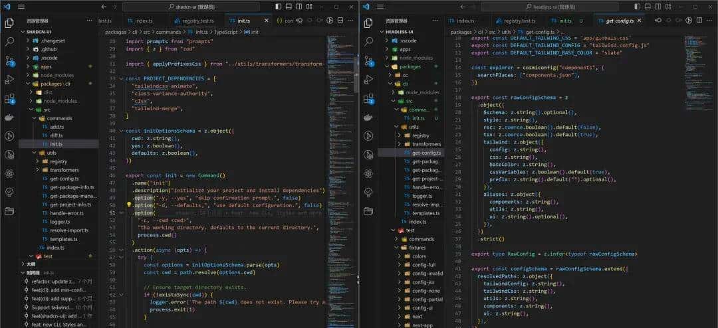Screen dimensions: 718x328
Task: Collapse HEADLESS-UI root folder
Action: pos(382,32)
